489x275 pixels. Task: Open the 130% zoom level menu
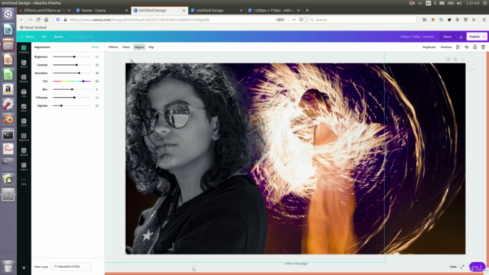tap(453, 267)
